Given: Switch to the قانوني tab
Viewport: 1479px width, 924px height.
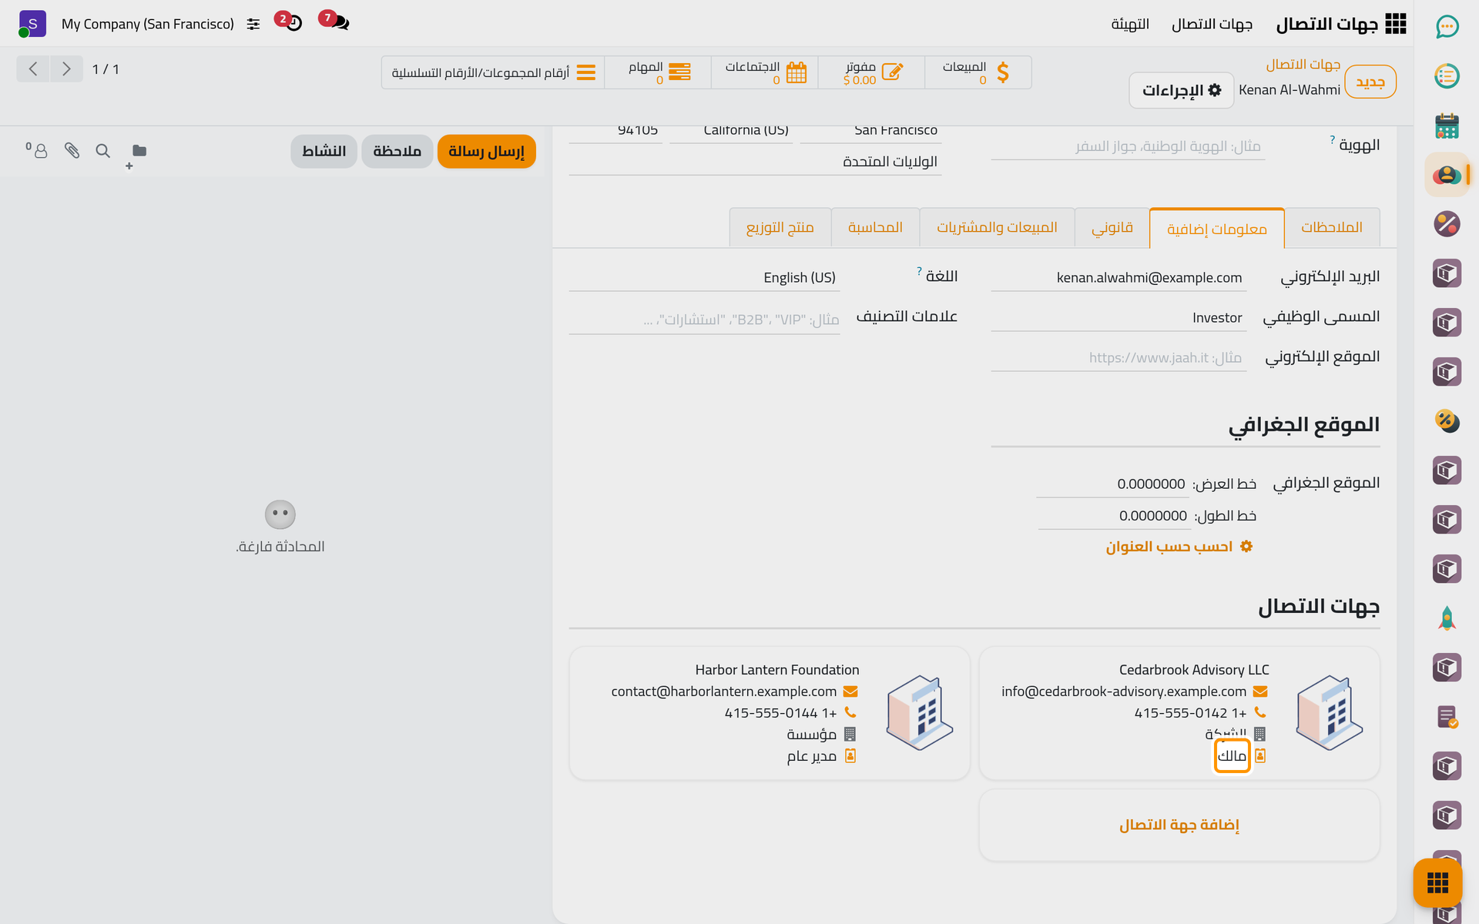Looking at the screenshot, I should pyautogui.click(x=1112, y=228).
